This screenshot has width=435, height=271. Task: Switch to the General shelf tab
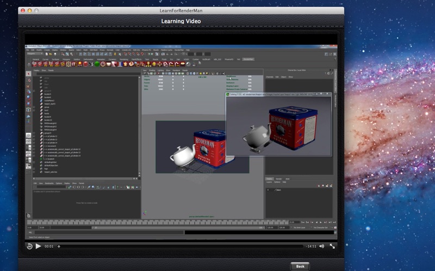coord(36,60)
